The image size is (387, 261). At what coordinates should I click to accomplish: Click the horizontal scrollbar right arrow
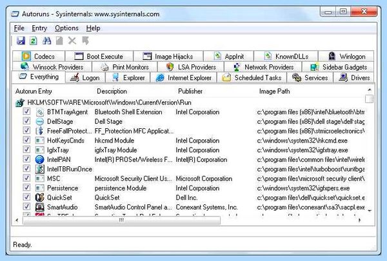pyautogui.click(x=359, y=220)
